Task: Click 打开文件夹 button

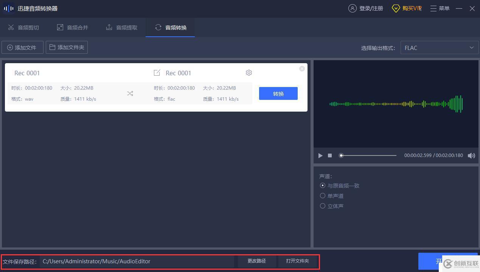Action: [x=298, y=261]
